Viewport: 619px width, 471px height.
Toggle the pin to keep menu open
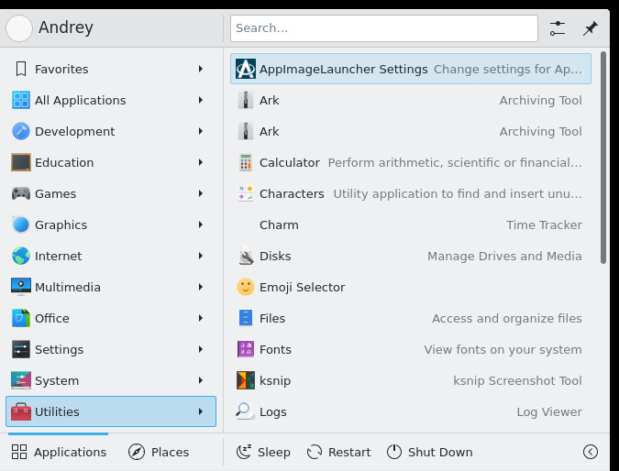pos(591,28)
